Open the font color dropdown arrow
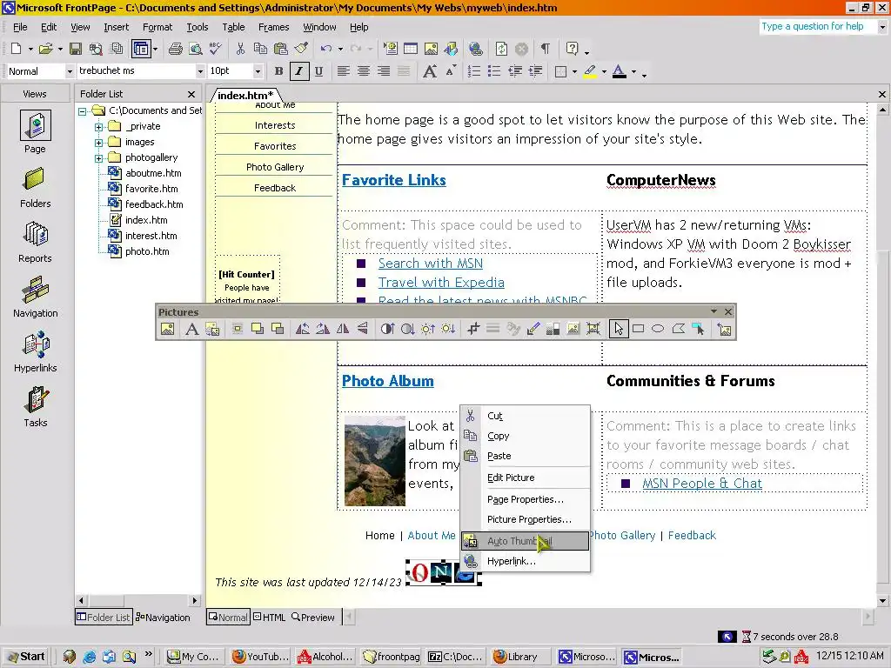Viewport: 891px width, 668px height. click(x=633, y=71)
